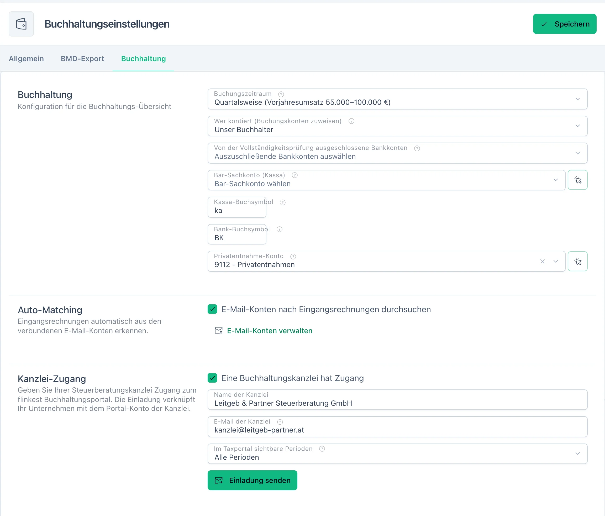The width and height of the screenshot is (605, 516).
Task: Click the Bank-Buchsymbol input field
Action: tap(237, 234)
